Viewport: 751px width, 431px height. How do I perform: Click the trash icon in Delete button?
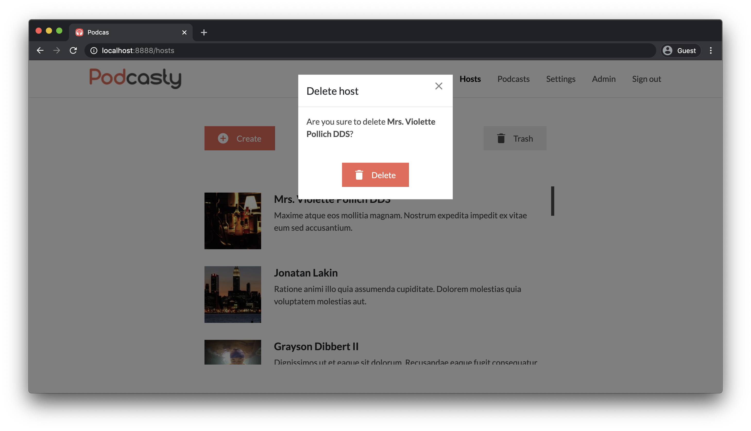(359, 175)
